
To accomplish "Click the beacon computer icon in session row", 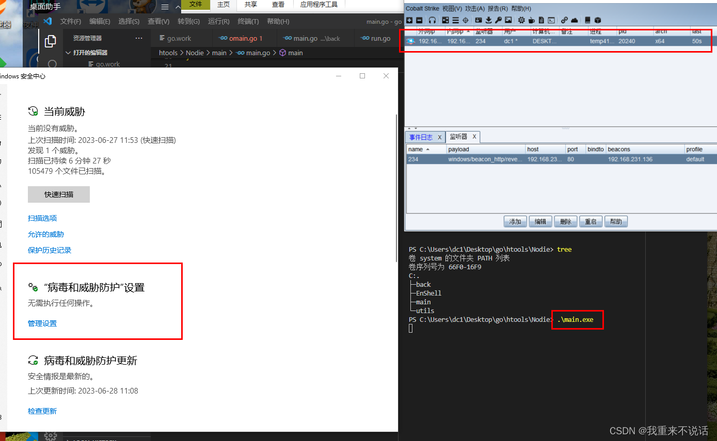I will 410,41.
